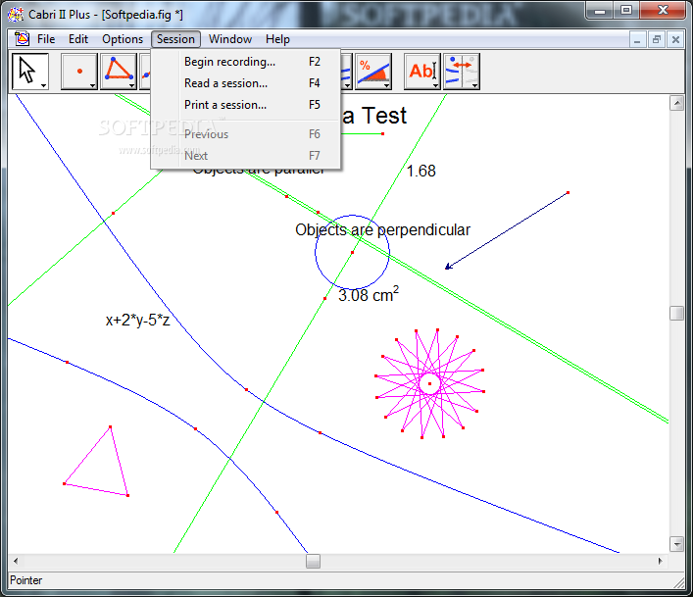
Task: Expand the Pointer tool dropdown arrow
Action: click(x=44, y=85)
